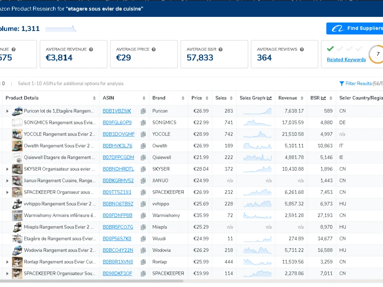This screenshot has height=287, width=383.
Task: Open the Related Keywords link
Action: click(346, 60)
